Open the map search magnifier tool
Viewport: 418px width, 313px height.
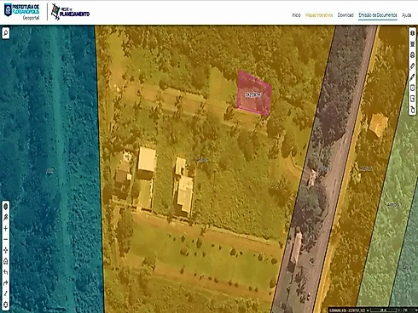coord(6,33)
